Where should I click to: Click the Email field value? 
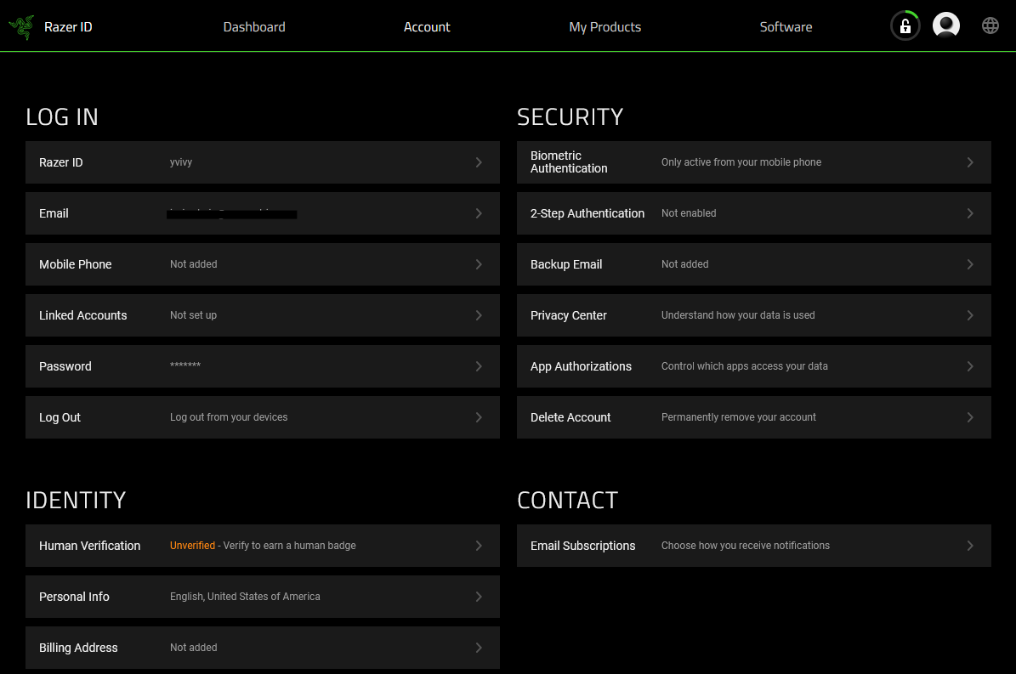tap(231, 213)
